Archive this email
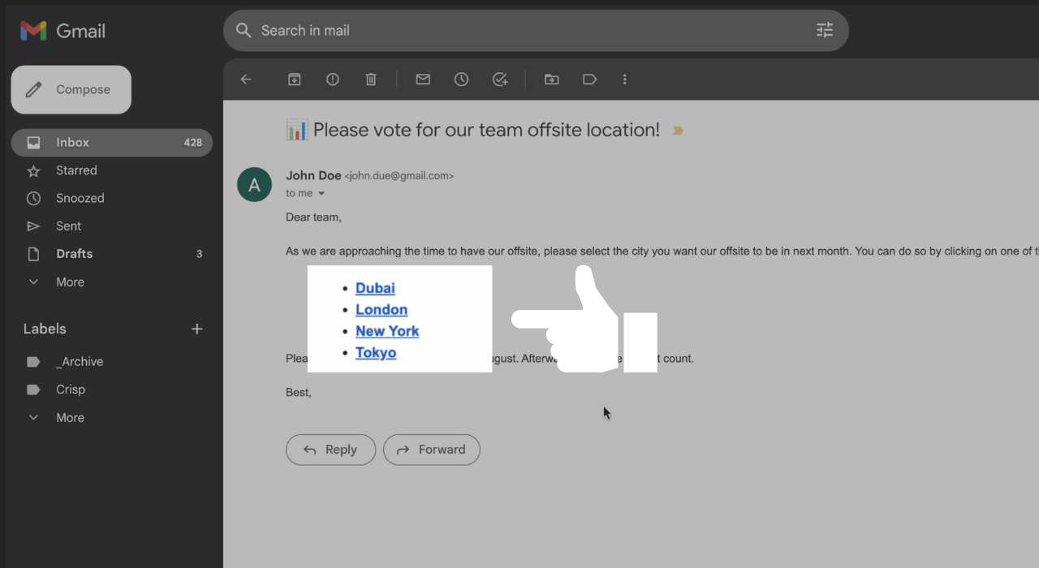The height and width of the screenshot is (568, 1039). [294, 80]
